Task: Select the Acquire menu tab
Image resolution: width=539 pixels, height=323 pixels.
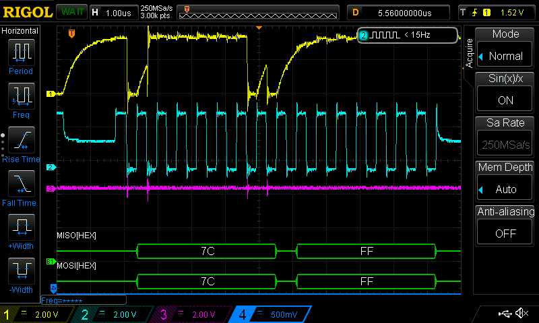Action: [468, 53]
